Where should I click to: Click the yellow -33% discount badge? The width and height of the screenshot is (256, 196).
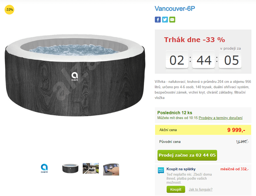point(9,10)
